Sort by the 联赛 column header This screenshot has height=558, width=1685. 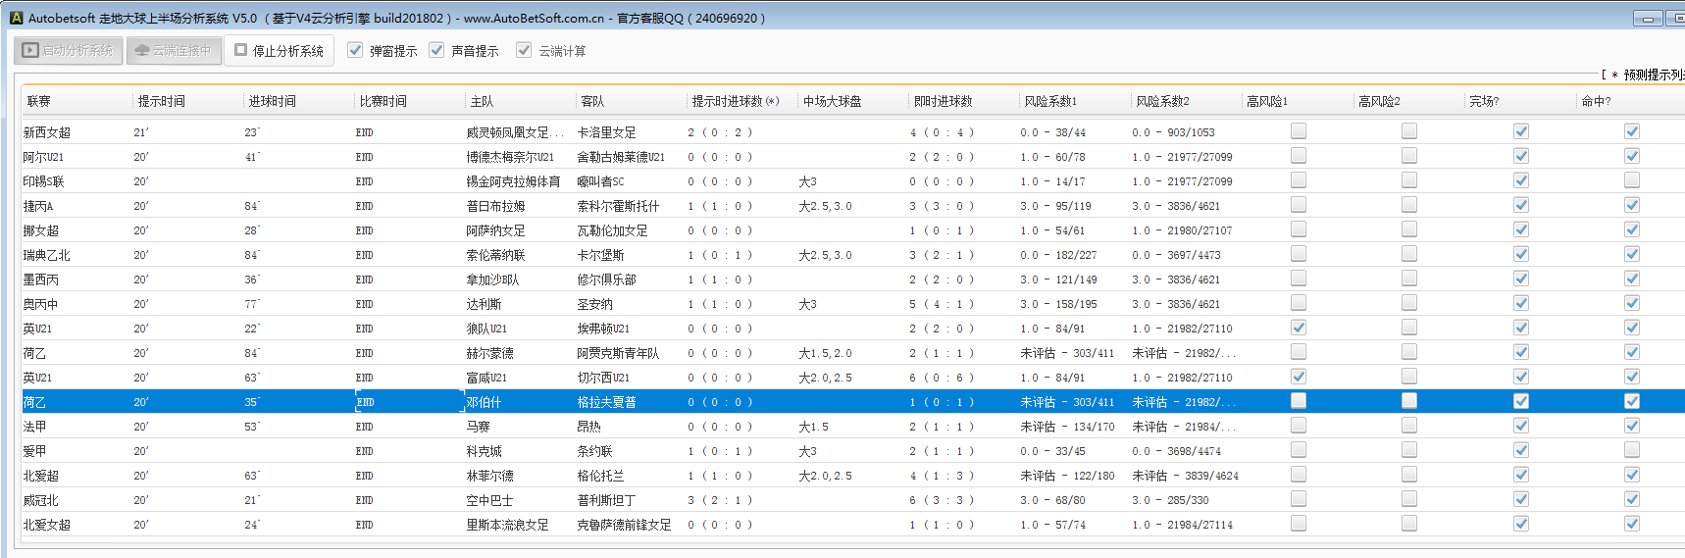(39, 101)
